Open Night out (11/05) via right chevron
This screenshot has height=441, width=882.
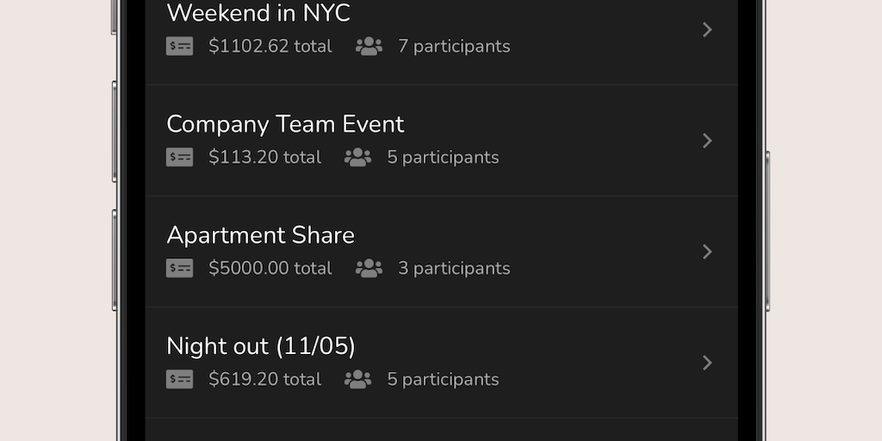tap(707, 363)
